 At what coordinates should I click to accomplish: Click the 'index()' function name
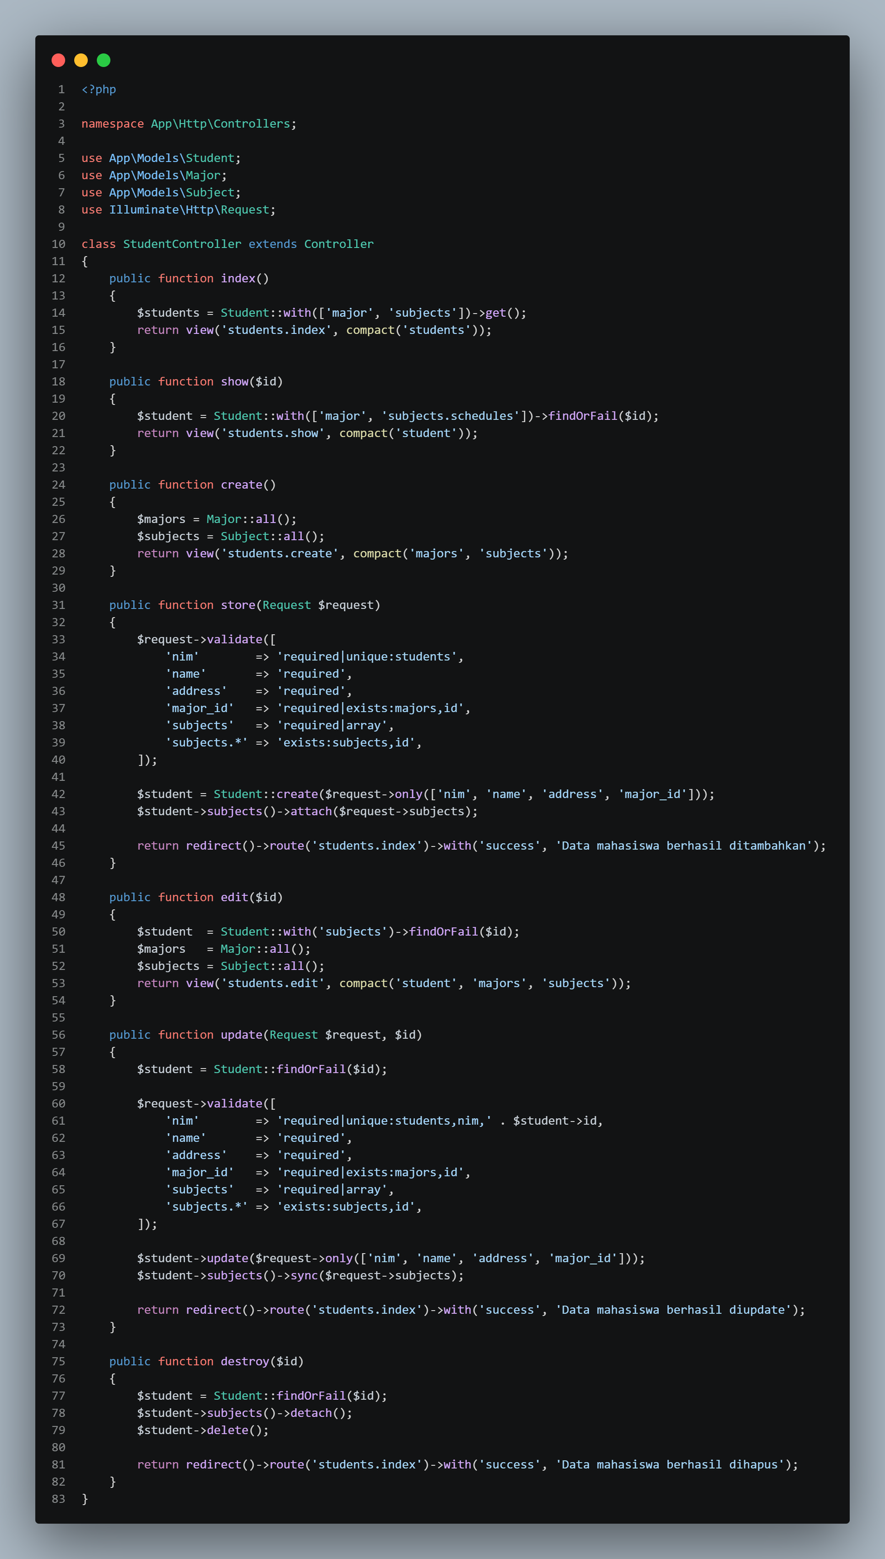click(x=245, y=278)
